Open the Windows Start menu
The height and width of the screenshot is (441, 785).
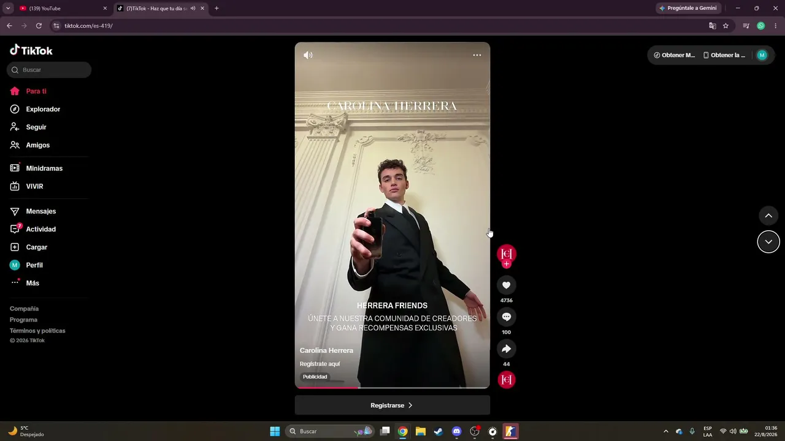275,431
